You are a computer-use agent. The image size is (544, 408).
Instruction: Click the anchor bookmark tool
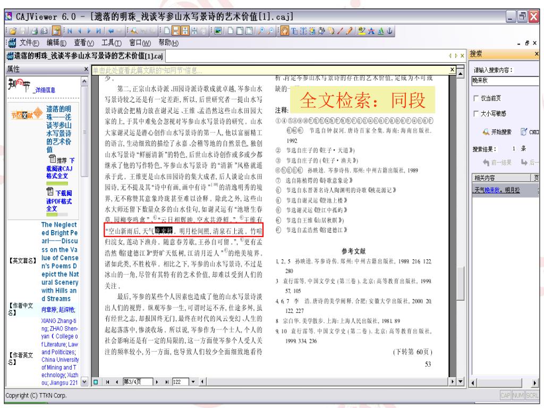coord(389,31)
